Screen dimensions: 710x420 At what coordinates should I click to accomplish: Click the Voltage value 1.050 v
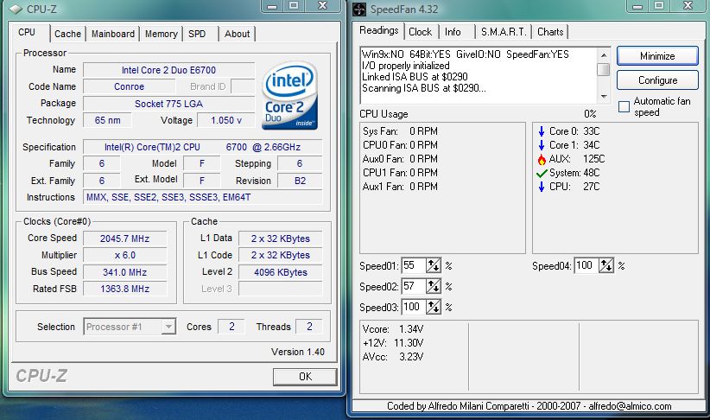click(226, 120)
